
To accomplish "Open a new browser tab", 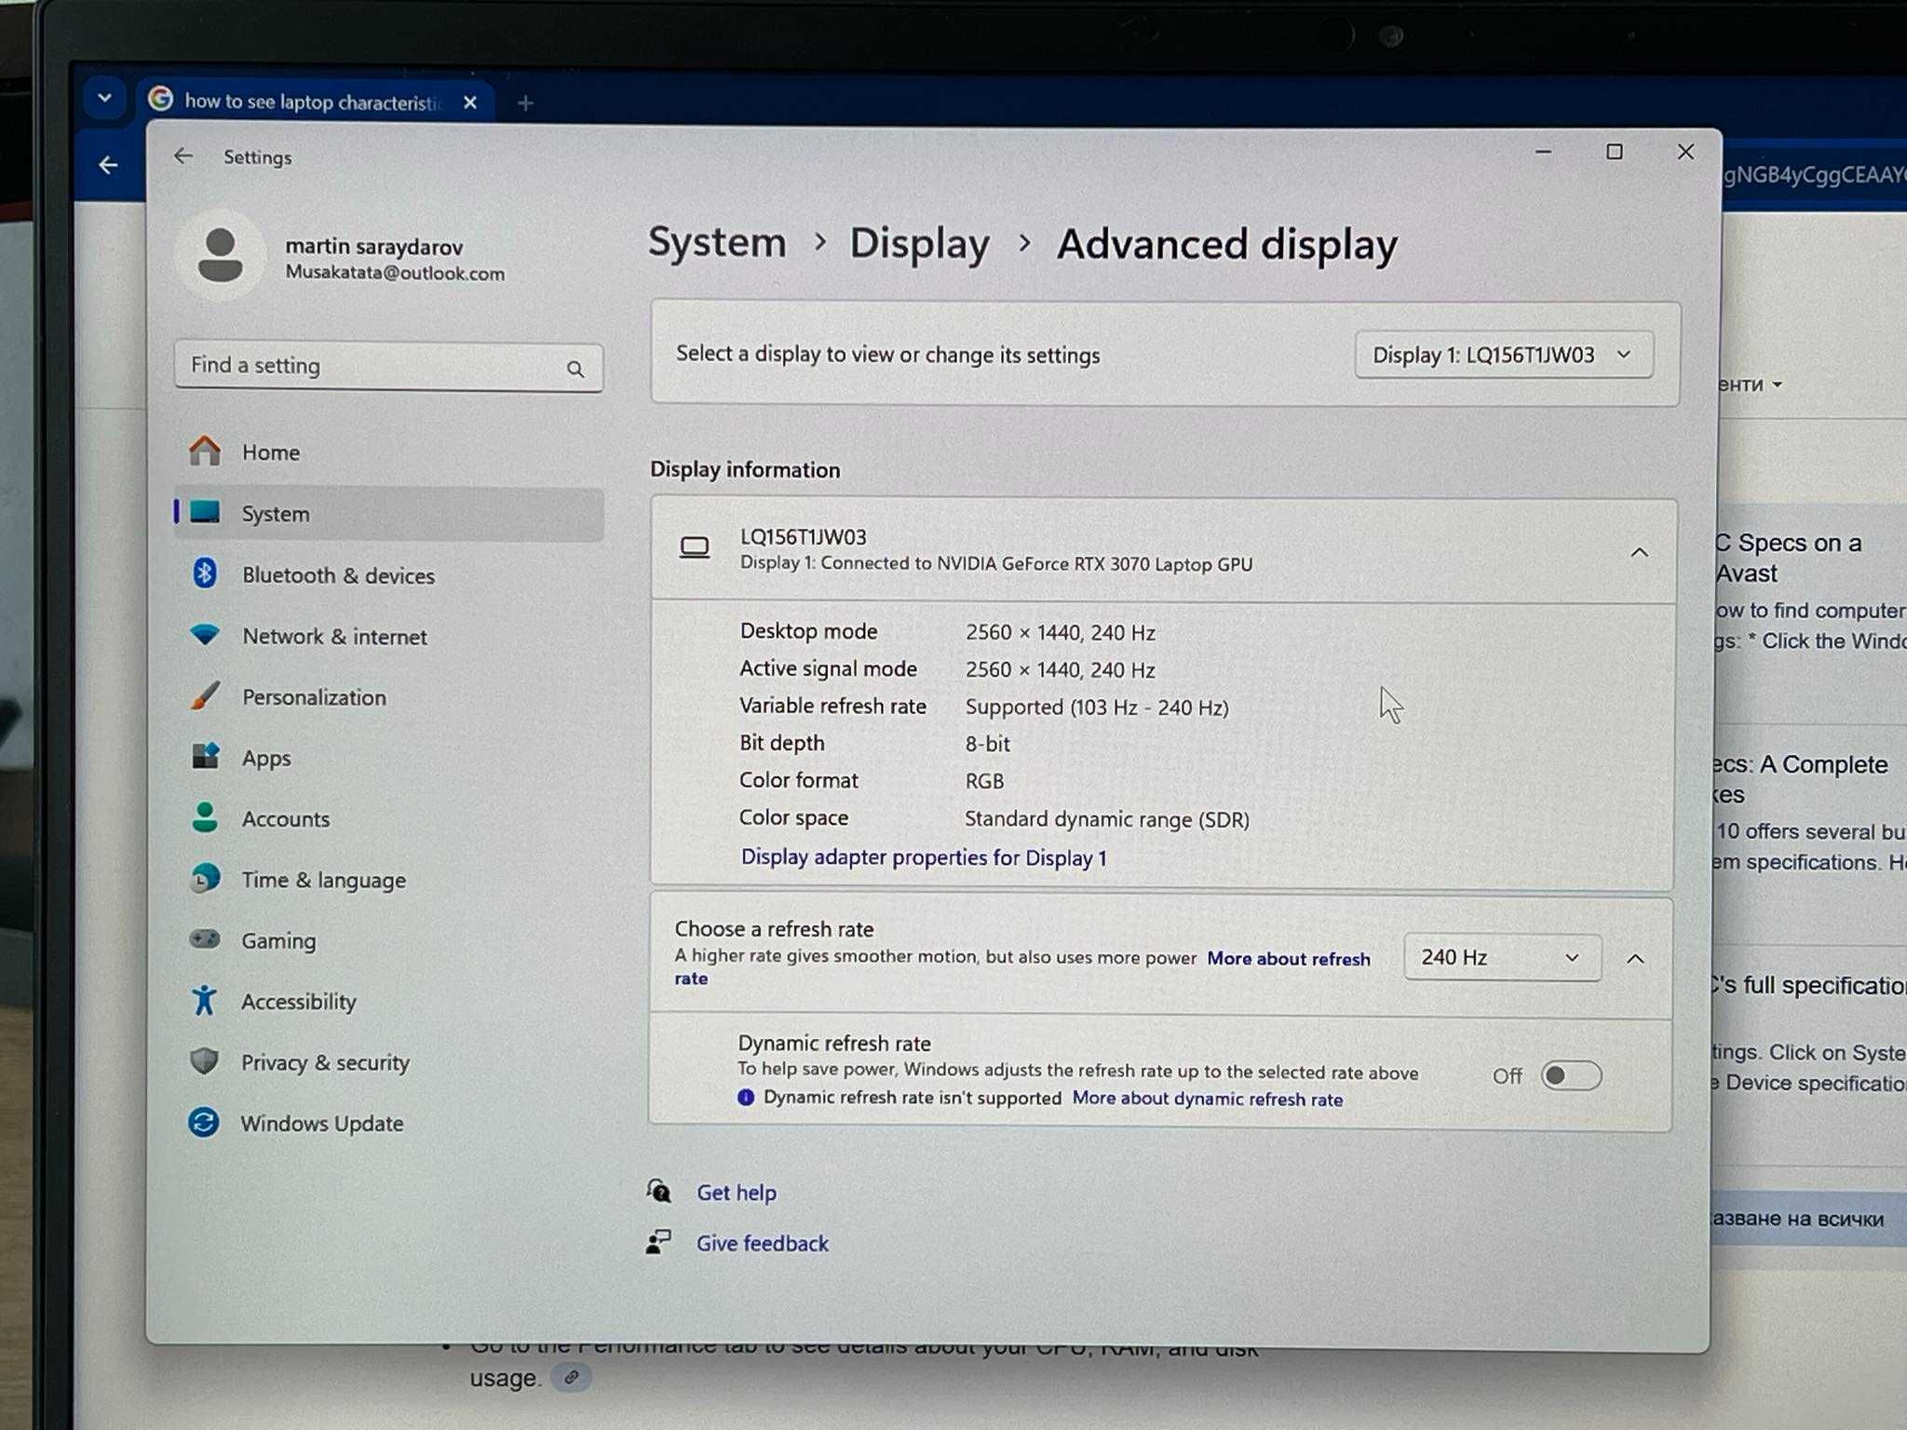I will pos(525,102).
